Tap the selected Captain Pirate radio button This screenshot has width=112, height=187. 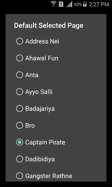[20, 142]
